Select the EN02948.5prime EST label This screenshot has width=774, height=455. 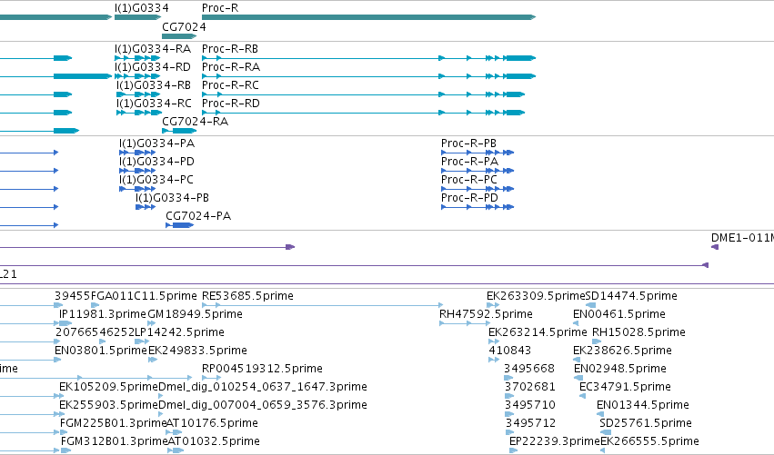(x=620, y=370)
